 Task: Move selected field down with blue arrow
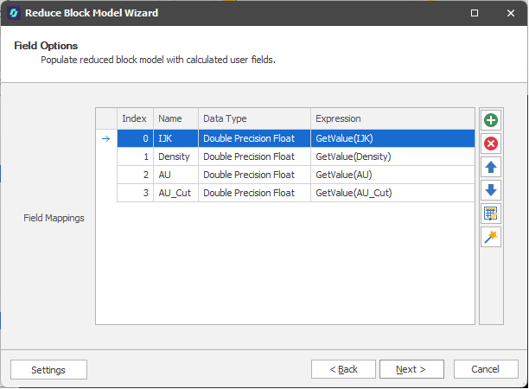490,190
